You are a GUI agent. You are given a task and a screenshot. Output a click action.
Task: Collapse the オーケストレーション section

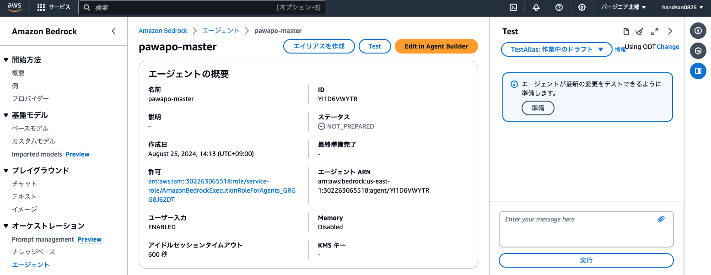pyautogui.click(x=6, y=226)
